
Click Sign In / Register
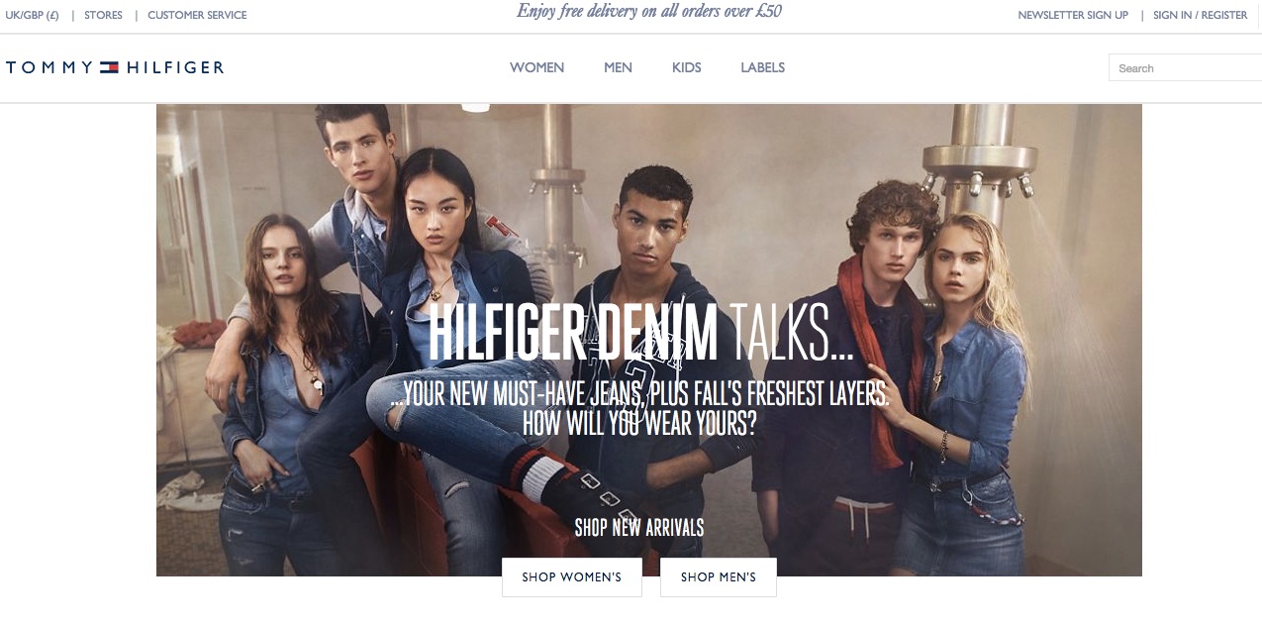(x=1200, y=15)
